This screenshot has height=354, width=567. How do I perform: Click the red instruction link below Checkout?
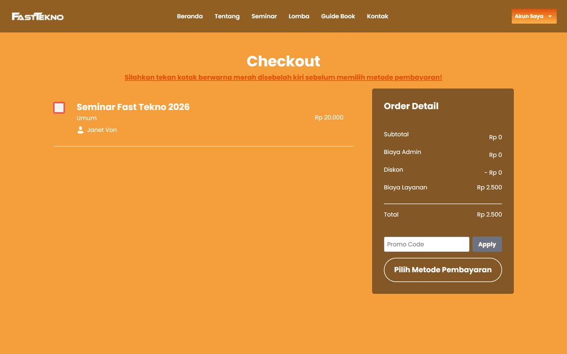pos(283,77)
